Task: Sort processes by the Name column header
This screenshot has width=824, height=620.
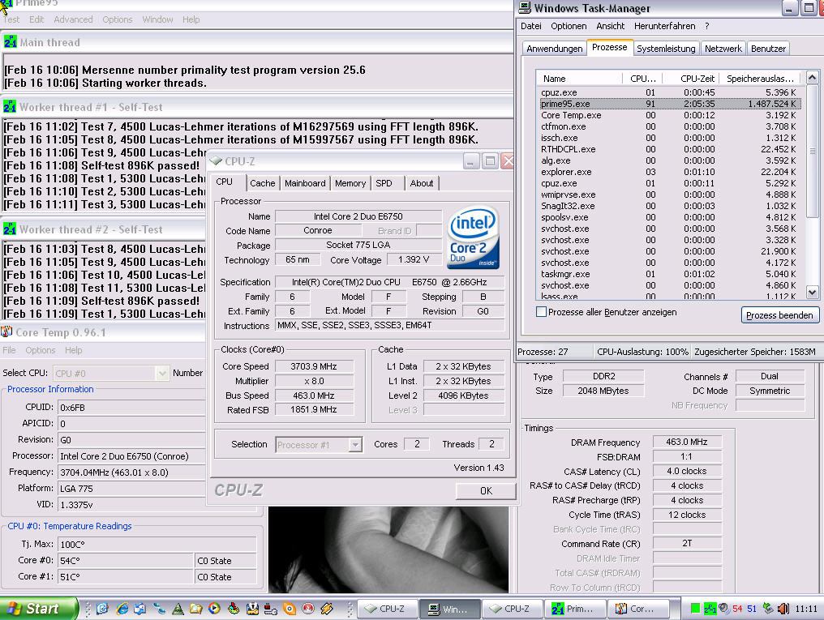Action: click(580, 79)
